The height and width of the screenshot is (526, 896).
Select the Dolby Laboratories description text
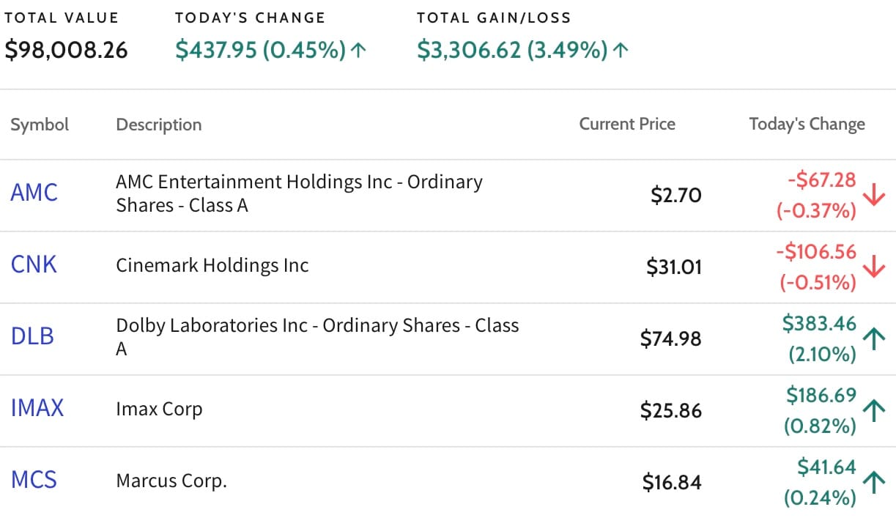[317, 336]
